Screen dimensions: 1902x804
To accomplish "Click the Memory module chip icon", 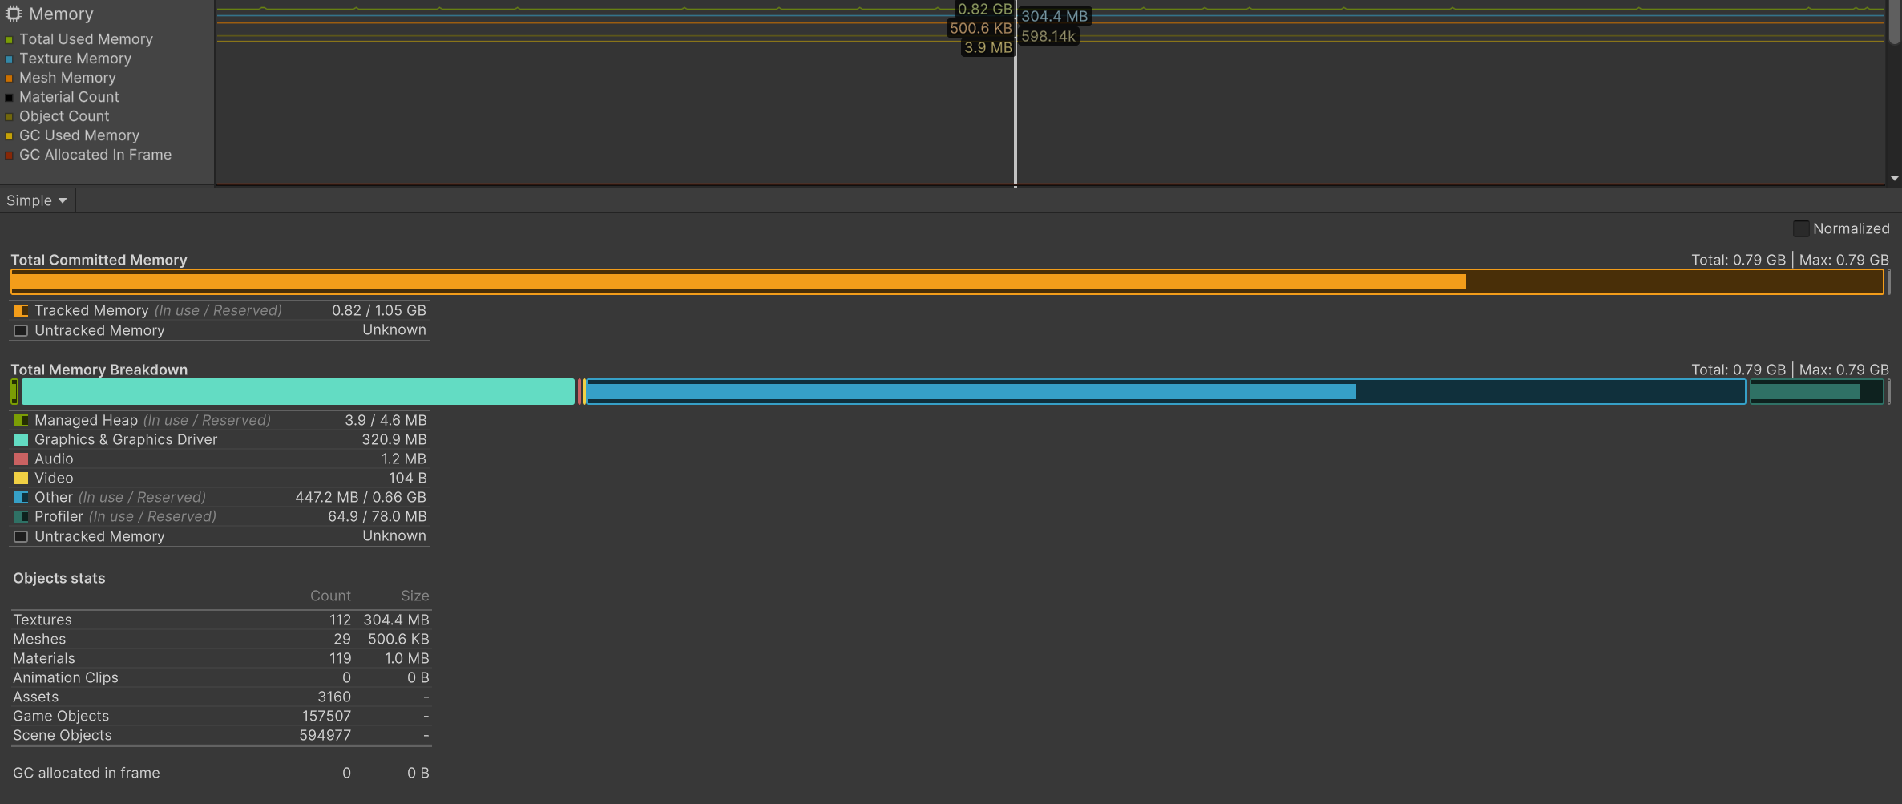I will [x=14, y=14].
